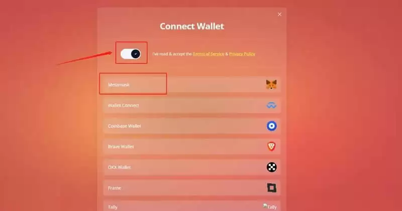Pick the Frame wallet entry
This screenshot has width=402, height=211.
click(x=192, y=188)
